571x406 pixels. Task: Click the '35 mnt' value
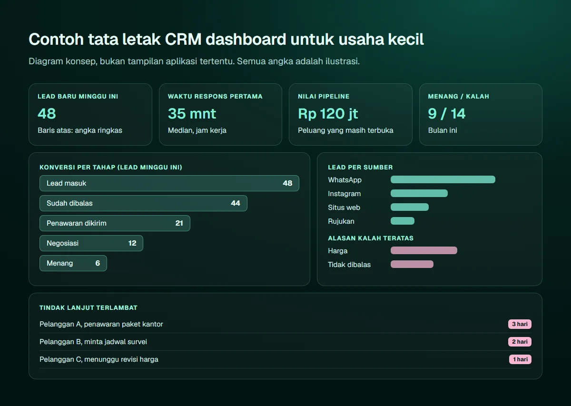[192, 113]
